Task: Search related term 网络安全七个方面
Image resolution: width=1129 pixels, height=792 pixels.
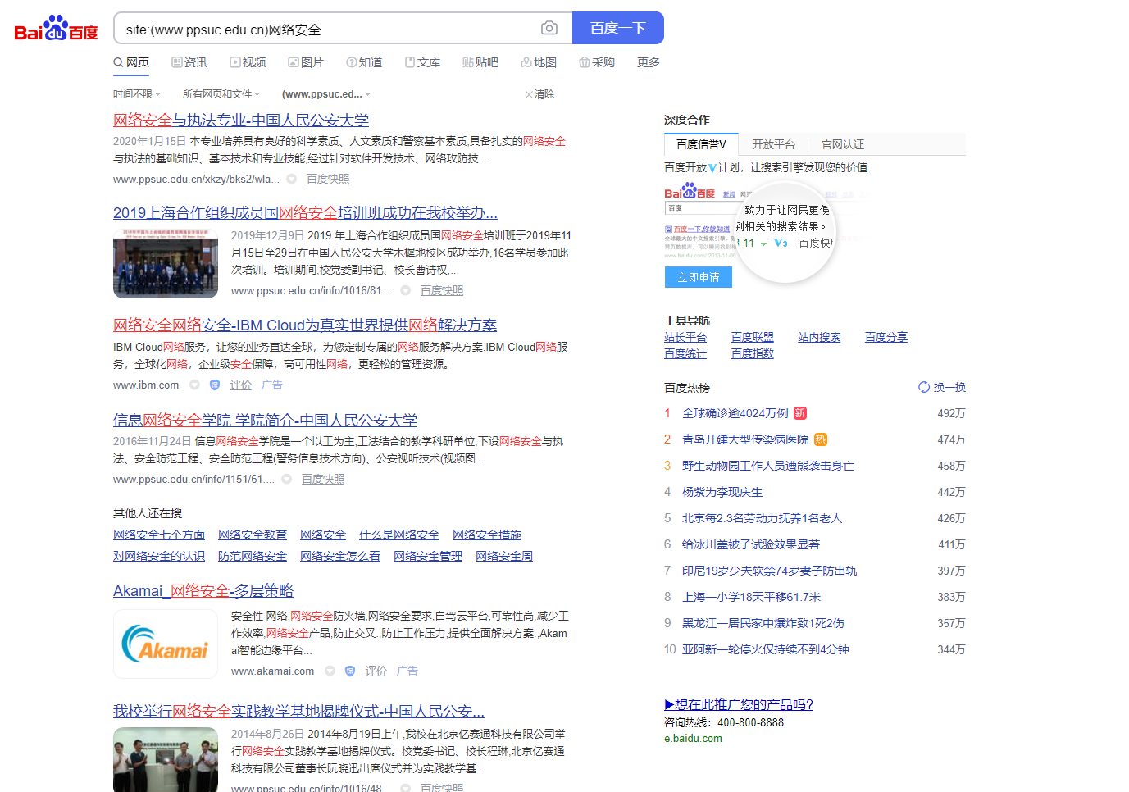Action: pos(159,535)
